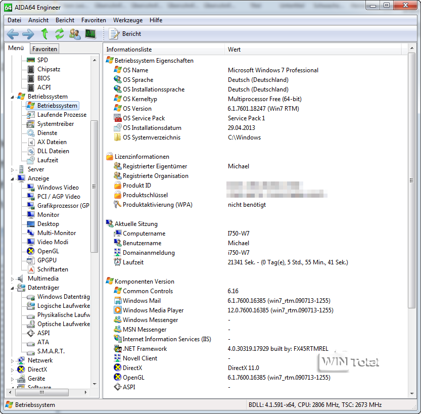Go up one level with green arrow
The height and width of the screenshot is (414, 421).
pos(44,34)
